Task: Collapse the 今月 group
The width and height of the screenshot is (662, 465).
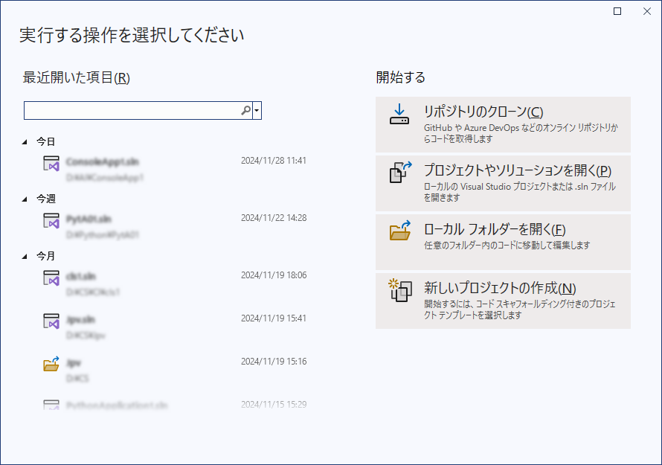Action: pos(26,256)
